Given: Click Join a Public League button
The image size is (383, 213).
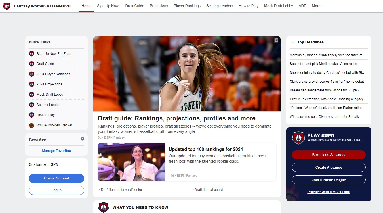Looking at the screenshot, I should pos(329,180).
